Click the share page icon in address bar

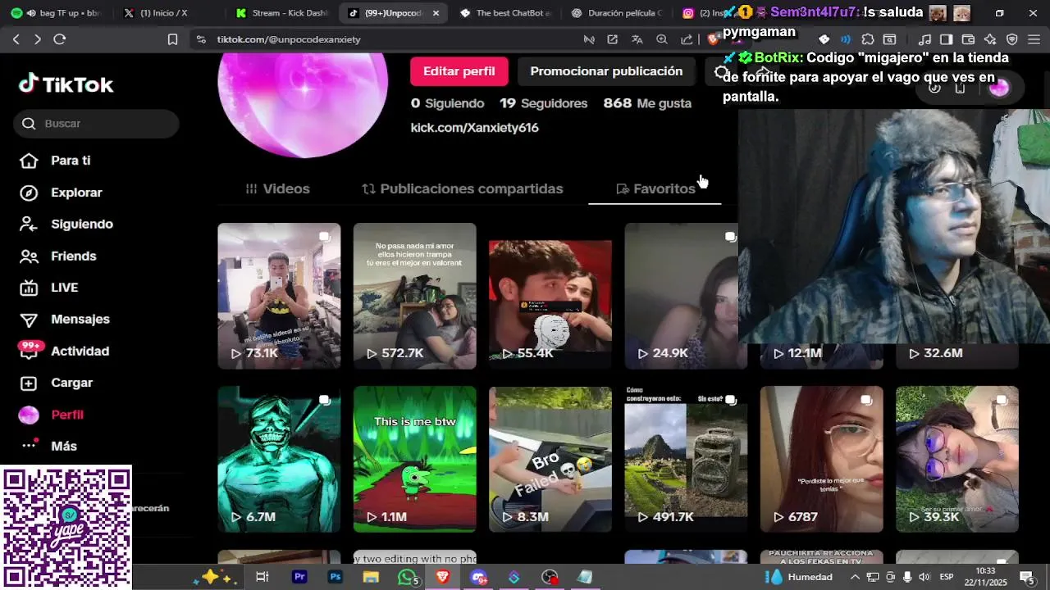687,39
